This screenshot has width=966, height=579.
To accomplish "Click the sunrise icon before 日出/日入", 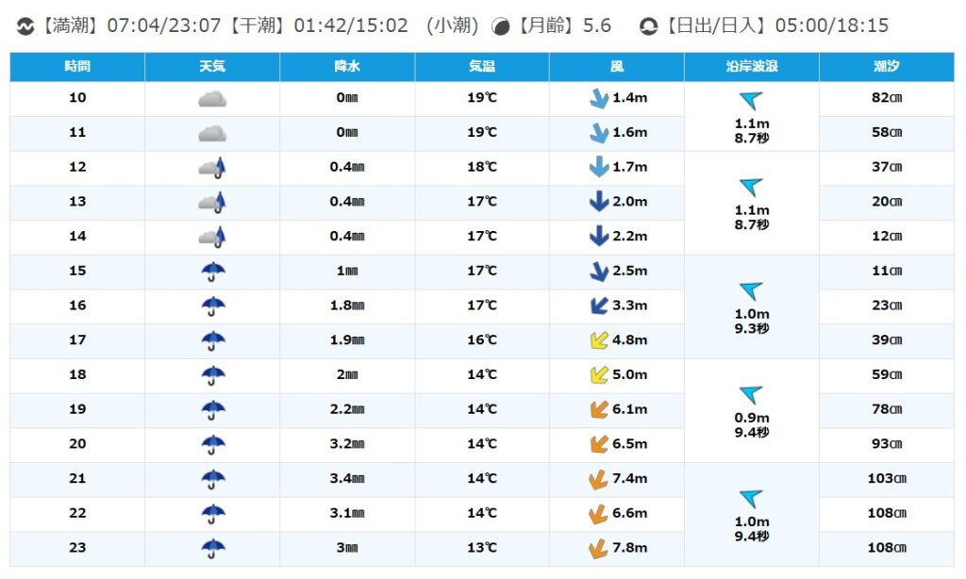I will 649,26.
